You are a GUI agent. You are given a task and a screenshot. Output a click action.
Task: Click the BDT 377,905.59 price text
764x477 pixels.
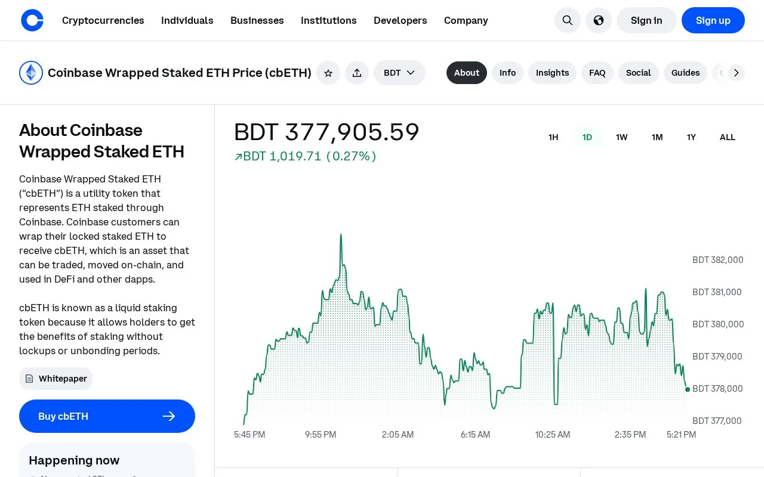tap(326, 132)
